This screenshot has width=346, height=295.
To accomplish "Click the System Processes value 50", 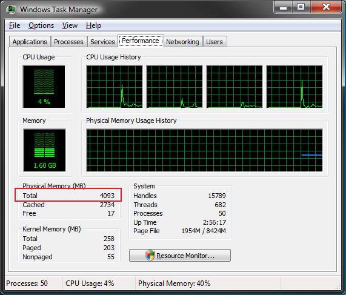I will tap(222, 213).
